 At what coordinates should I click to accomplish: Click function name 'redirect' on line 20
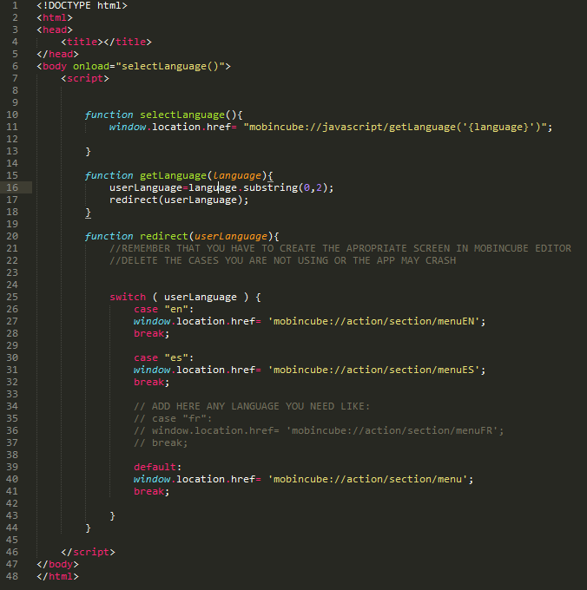164,236
